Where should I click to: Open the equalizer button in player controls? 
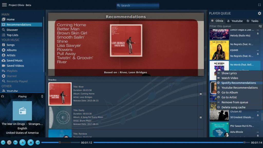(3, 142)
